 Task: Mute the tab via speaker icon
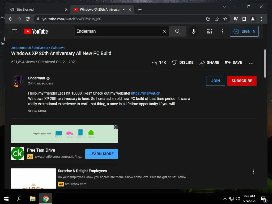(x=124, y=10)
